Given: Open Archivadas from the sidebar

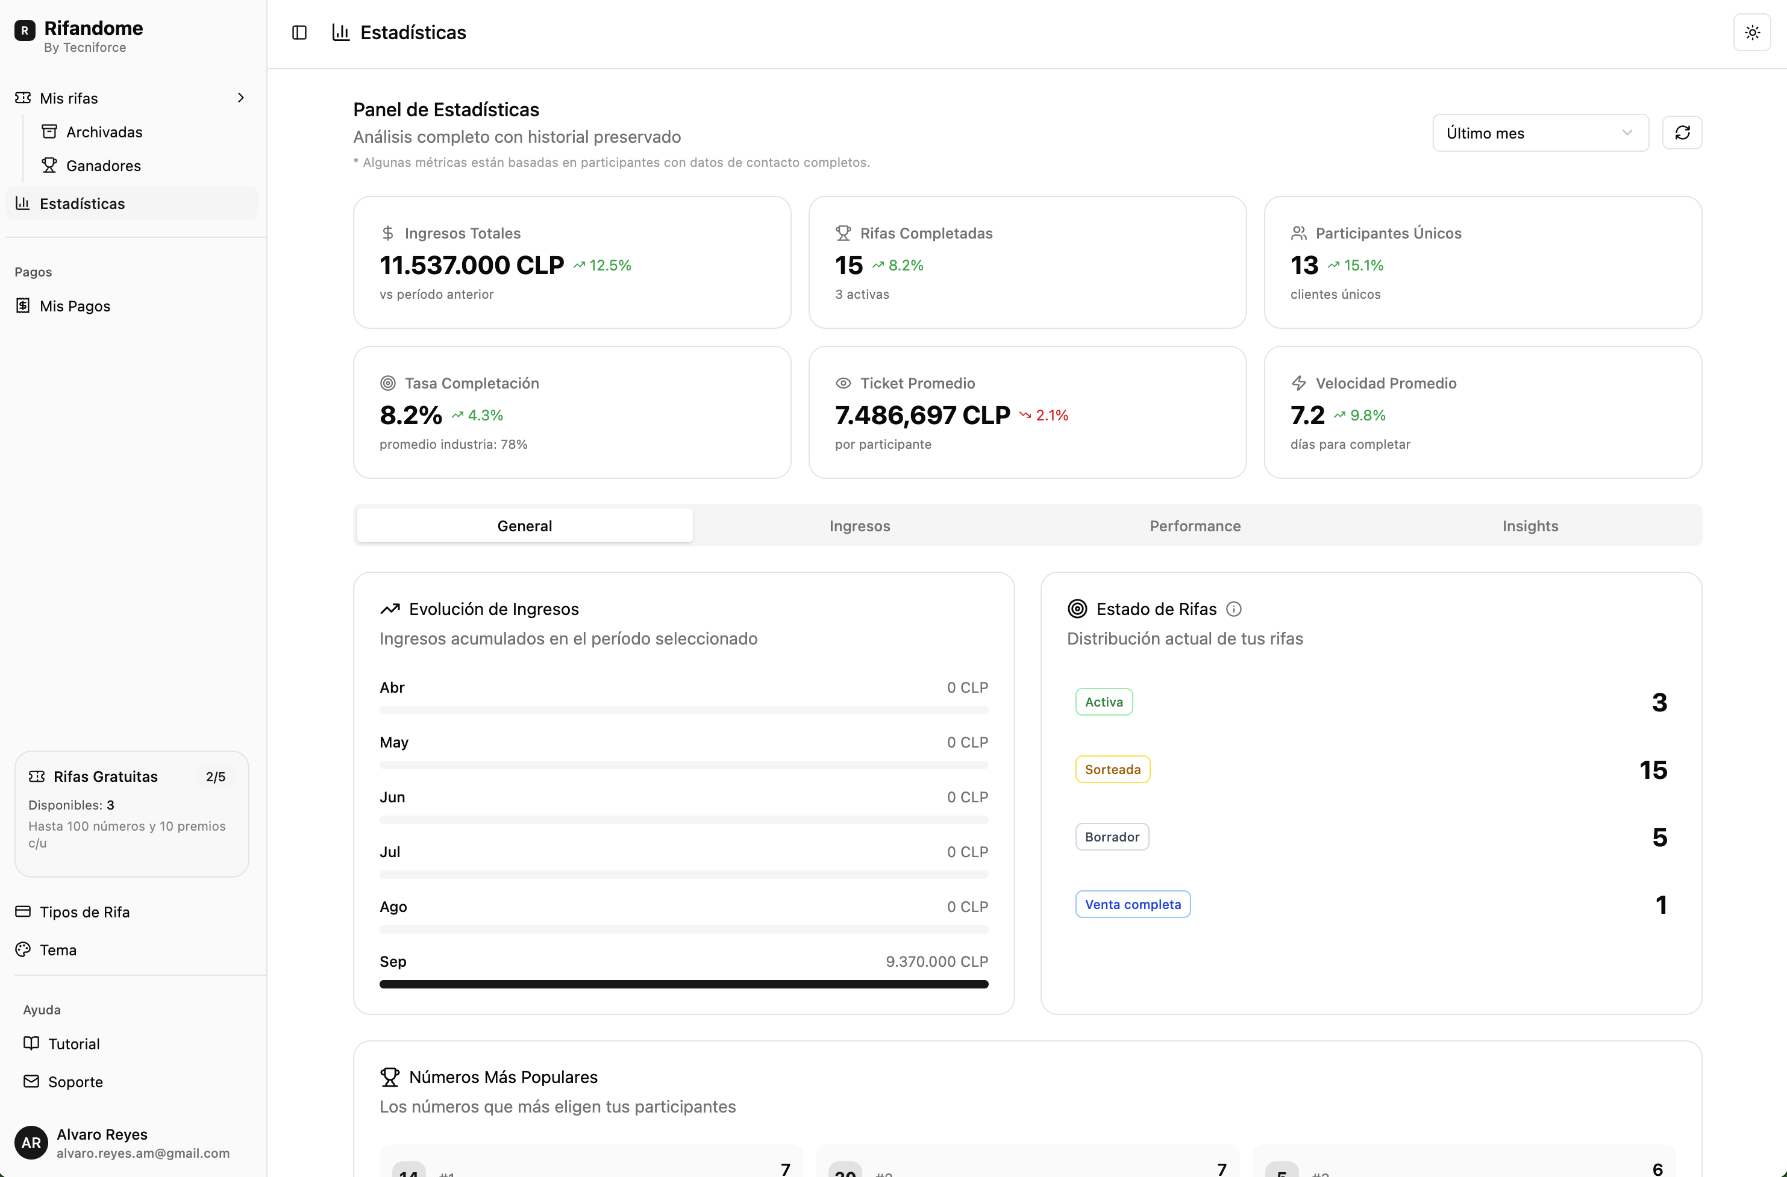Looking at the screenshot, I should (x=104, y=132).
